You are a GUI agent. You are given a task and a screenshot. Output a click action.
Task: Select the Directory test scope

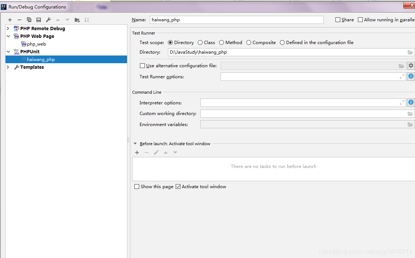coord(180,43)
